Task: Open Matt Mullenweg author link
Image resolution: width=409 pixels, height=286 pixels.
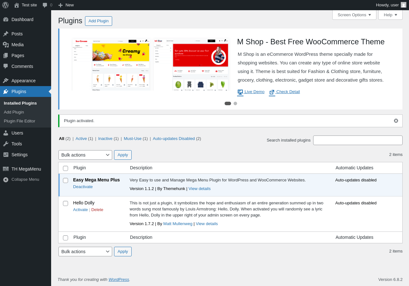Action: [178, 224]
